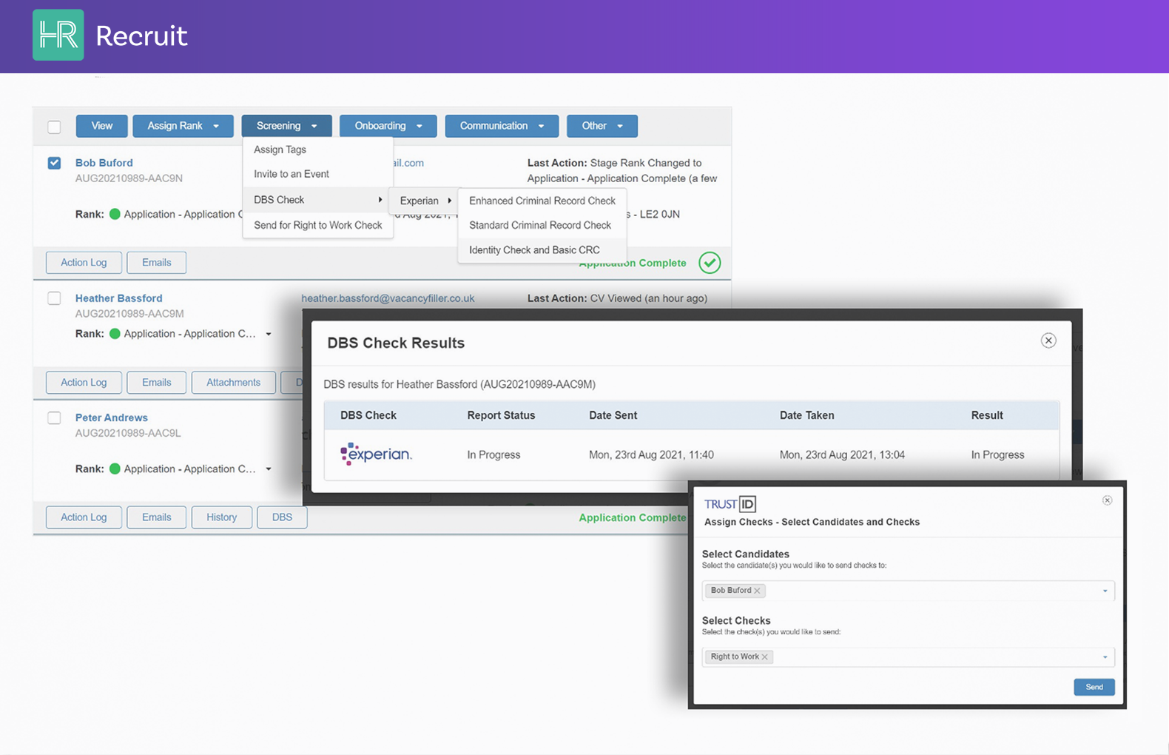Open Attachments for Heather Bassford

[x=233, y=382]
